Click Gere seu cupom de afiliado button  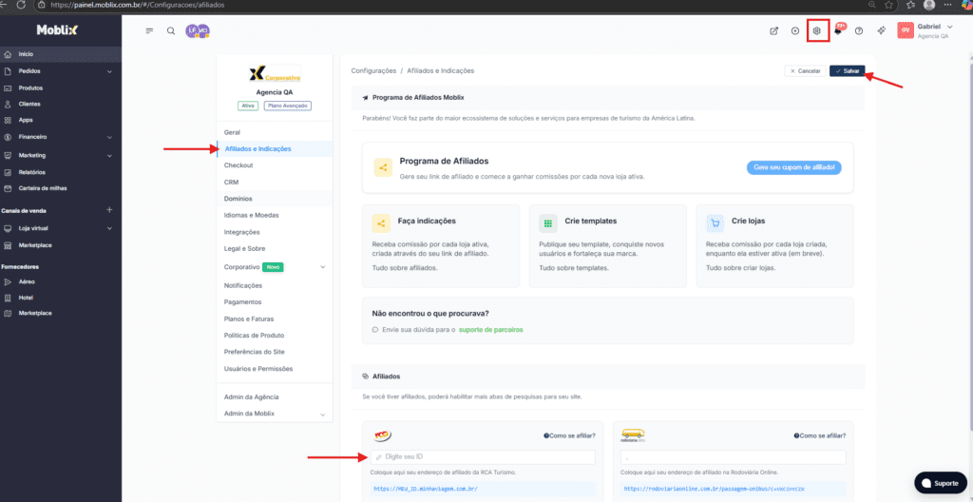[793, 167]
